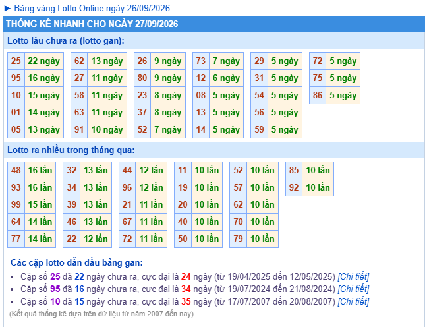Select lotto gan number 62 cell
Viewport: 427px width, 327px height.
pyautogui.click(x=79, y=61)
